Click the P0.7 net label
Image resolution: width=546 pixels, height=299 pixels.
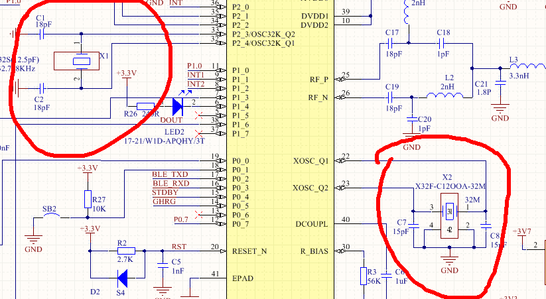click(181, 219)
